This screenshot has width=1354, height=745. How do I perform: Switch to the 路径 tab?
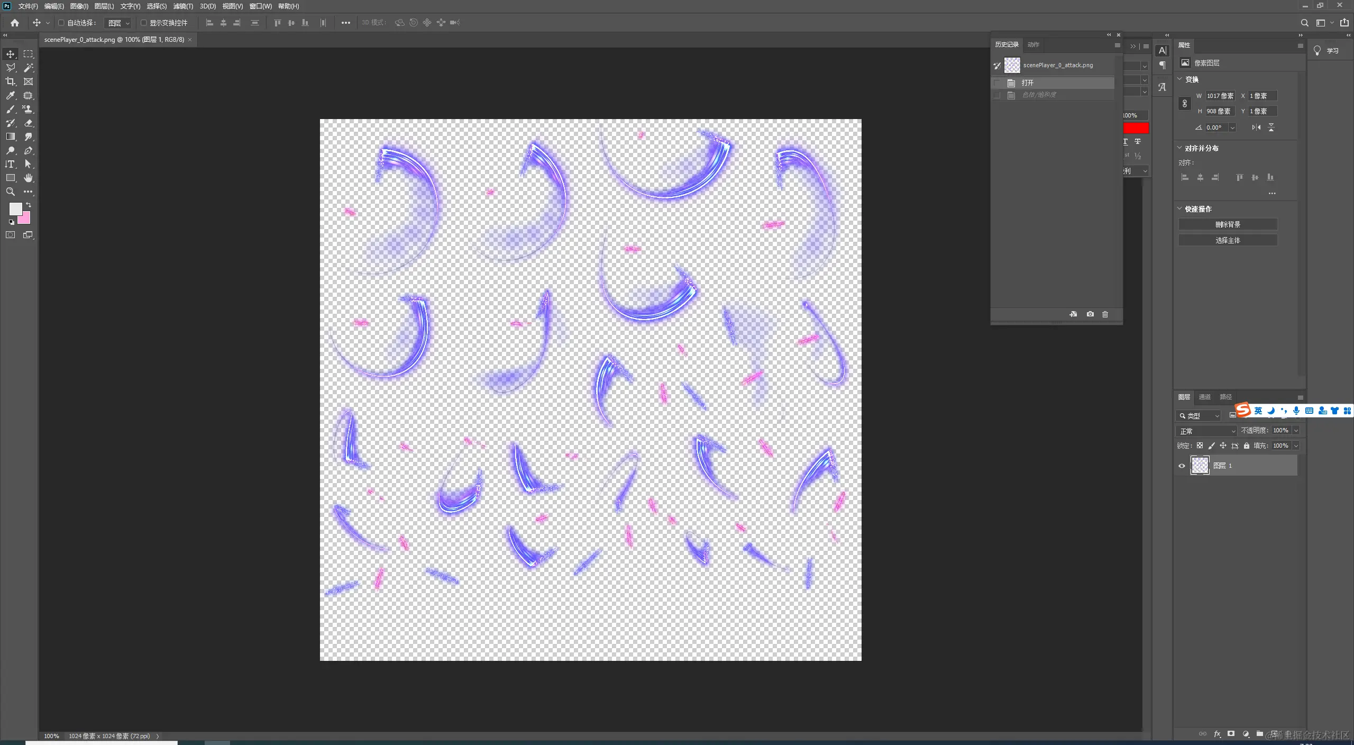pyautogui.click(x=1226, y=397)
